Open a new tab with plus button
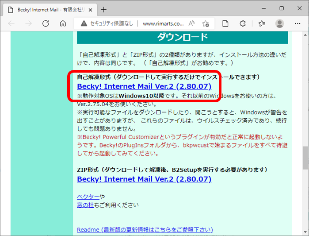309x236 pixels. (103, 10)
